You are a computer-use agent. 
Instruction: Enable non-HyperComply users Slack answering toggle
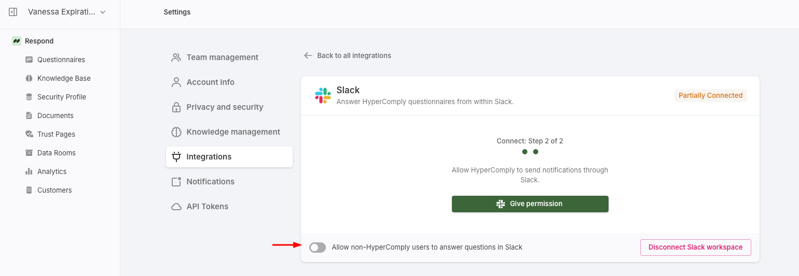point(318,248)
